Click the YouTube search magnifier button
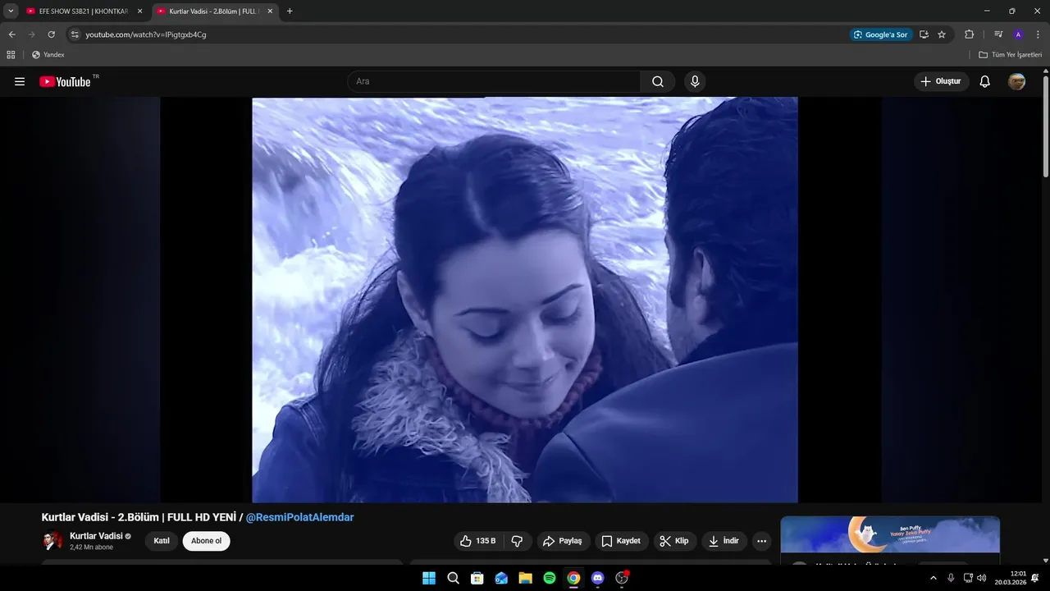This screenshot has height=591, width=1050. [658, 81]
